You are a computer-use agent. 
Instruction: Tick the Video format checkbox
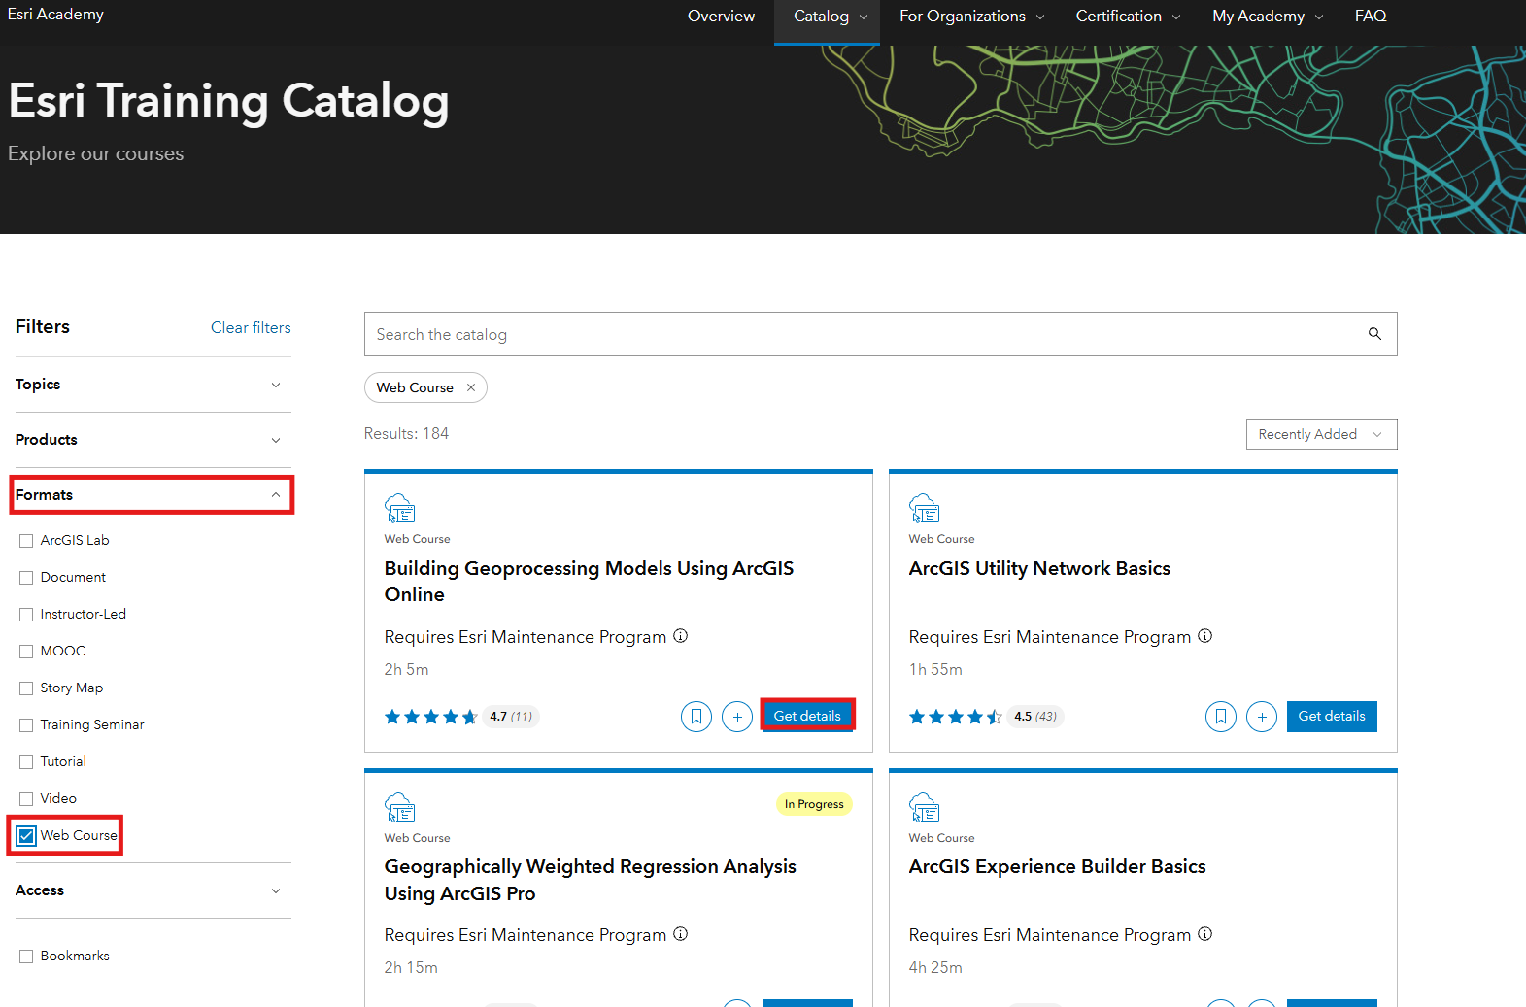26,799
